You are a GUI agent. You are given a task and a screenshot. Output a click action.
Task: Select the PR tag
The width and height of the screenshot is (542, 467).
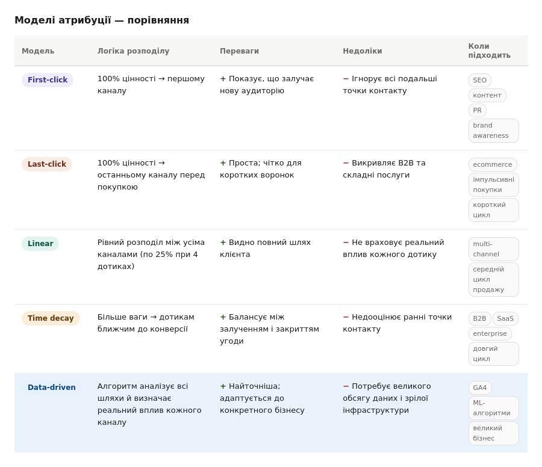click(x=478, y=111)
